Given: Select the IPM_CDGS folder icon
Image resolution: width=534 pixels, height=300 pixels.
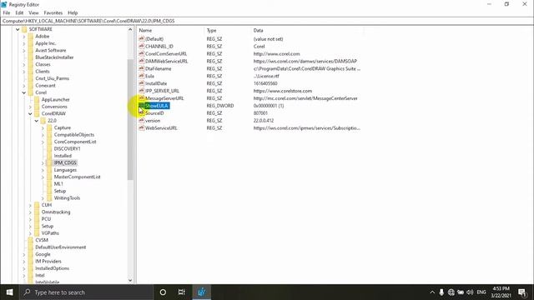Looking at the screenshot, I should pyautogui.click(x=49, y=163).
